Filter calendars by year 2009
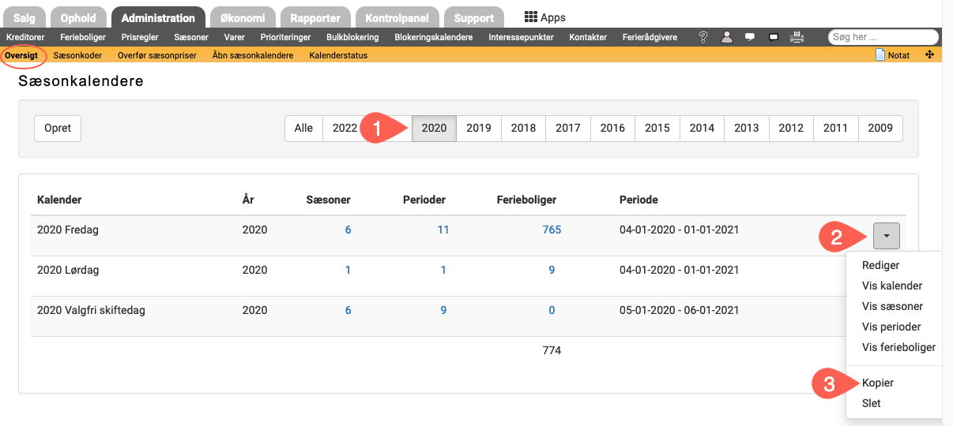953x426 pixels. coord(880,128)
